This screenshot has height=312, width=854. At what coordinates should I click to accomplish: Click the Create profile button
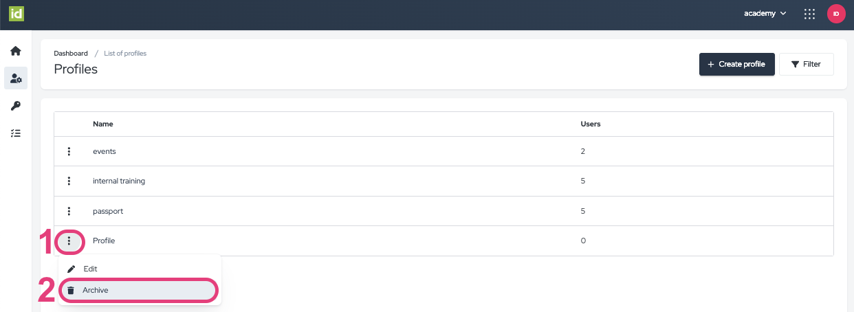pyautogui.click(x=736, y=64)
